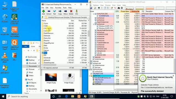Click the crosshair target icon in Process Explorer
The image size is (176, 99).
point(122,8)
